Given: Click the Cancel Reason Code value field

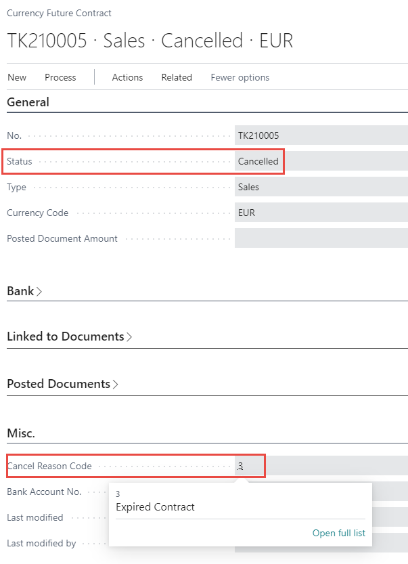Looking at the screenshot, I should pyautogui.click(x=321, y=466).
